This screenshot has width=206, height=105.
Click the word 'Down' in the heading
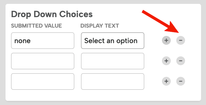pyautogui.click(x=45, y=14)
